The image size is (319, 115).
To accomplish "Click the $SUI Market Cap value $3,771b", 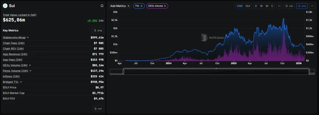I will click(98, 93).
